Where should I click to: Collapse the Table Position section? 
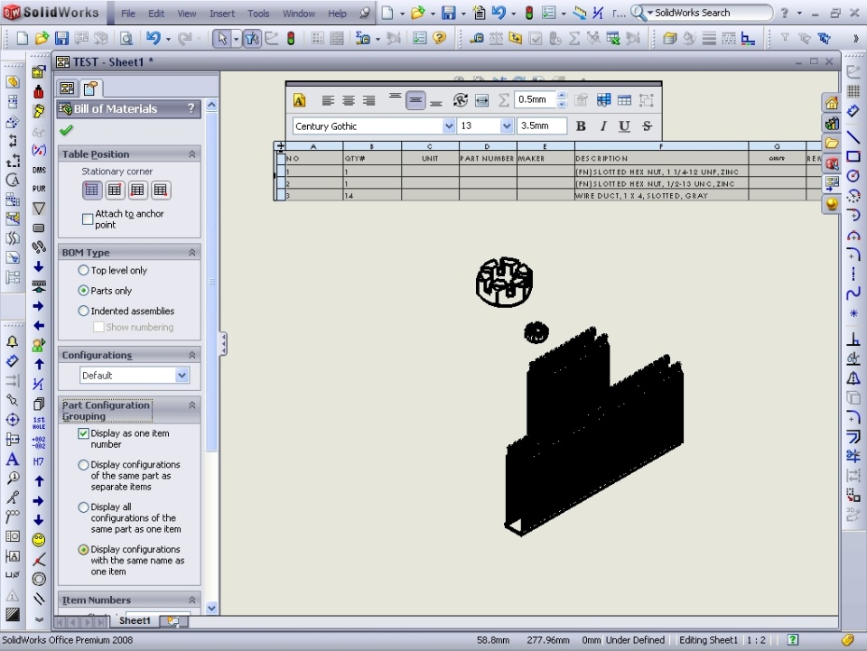191,154
